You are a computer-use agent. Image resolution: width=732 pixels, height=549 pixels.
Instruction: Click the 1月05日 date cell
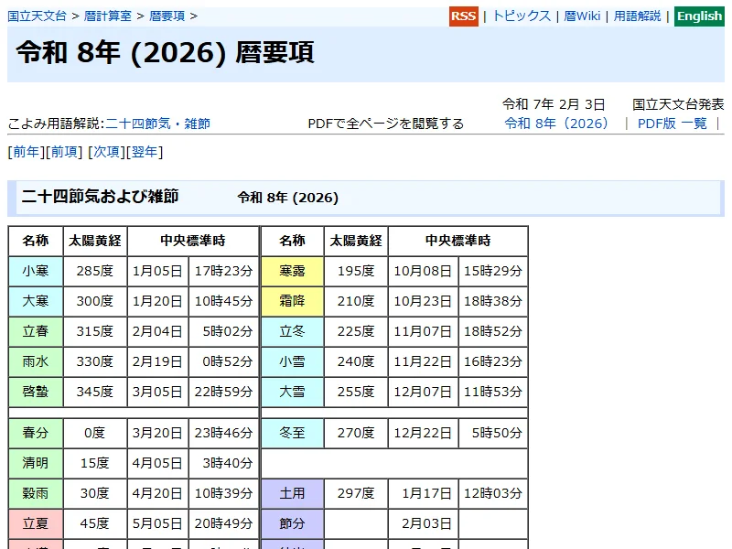[157, 271]
